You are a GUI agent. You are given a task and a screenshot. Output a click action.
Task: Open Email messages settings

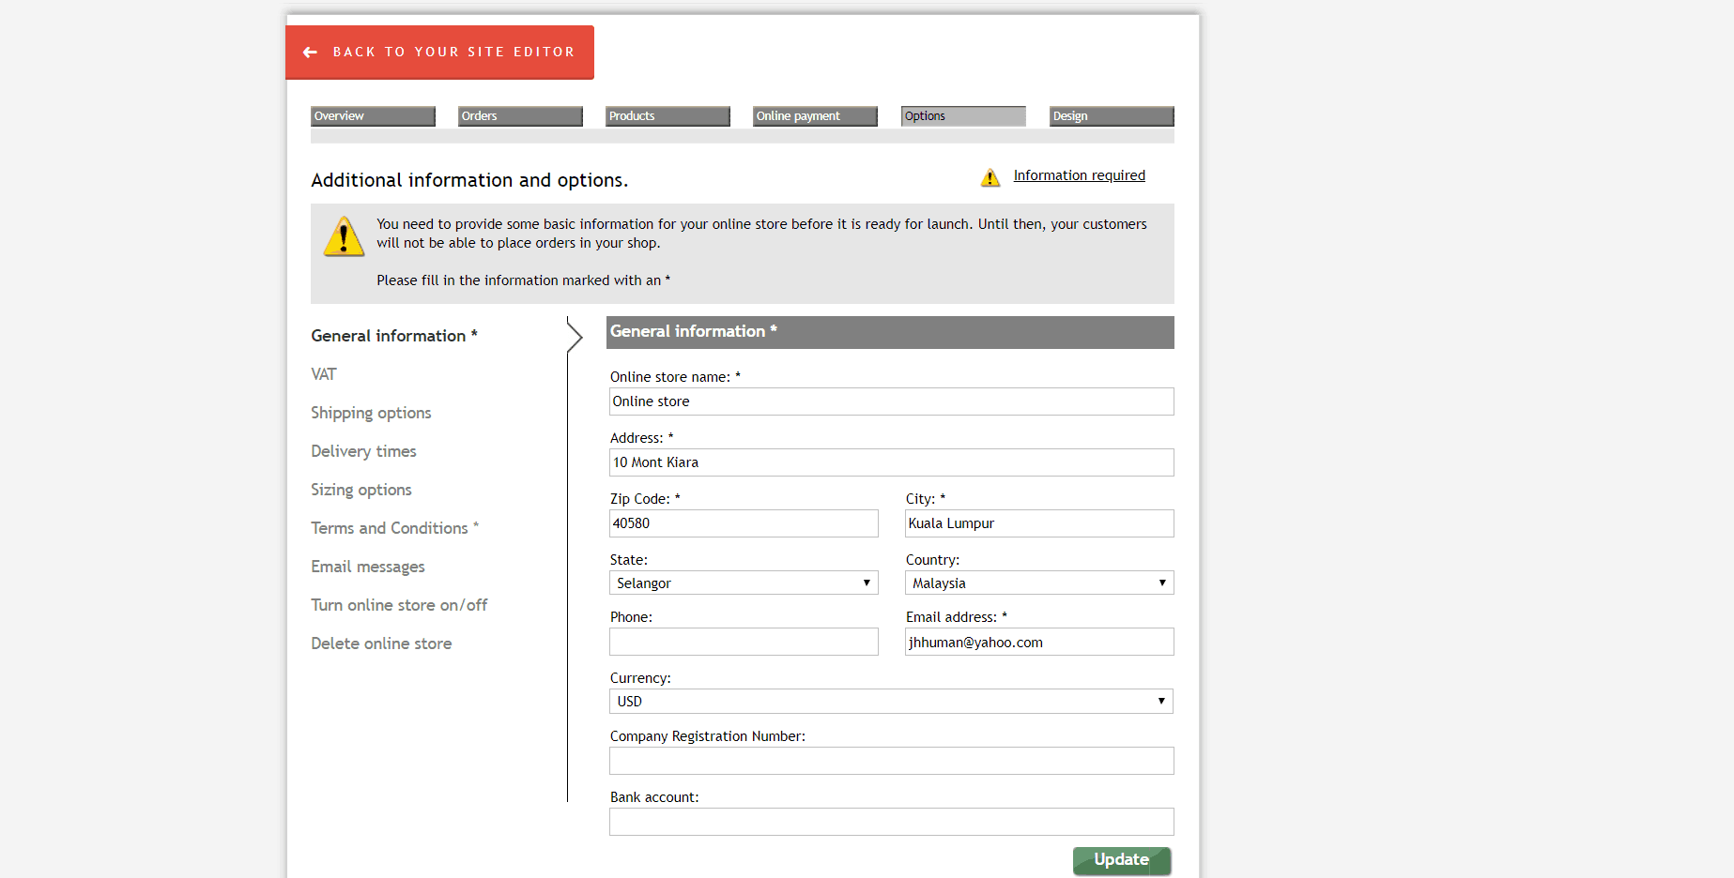point(368,567)
